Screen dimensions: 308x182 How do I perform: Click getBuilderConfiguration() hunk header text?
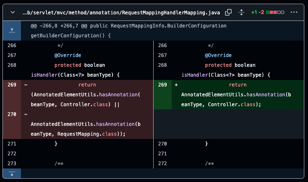(71, 36)
